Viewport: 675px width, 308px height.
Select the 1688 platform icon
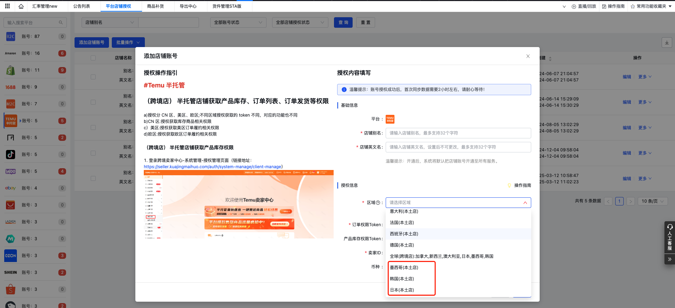coord(11,87)
